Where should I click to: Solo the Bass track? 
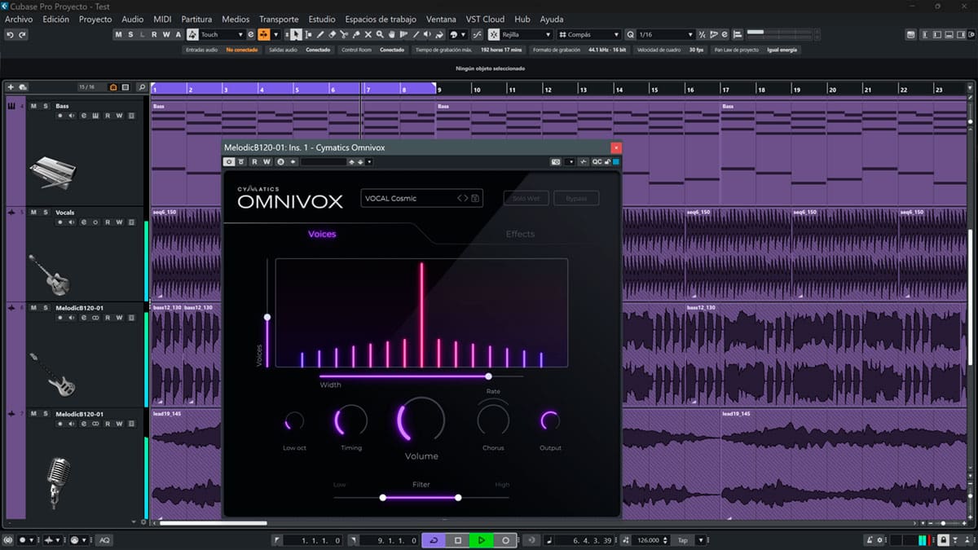pyautogui.click(x=46, y=106)
